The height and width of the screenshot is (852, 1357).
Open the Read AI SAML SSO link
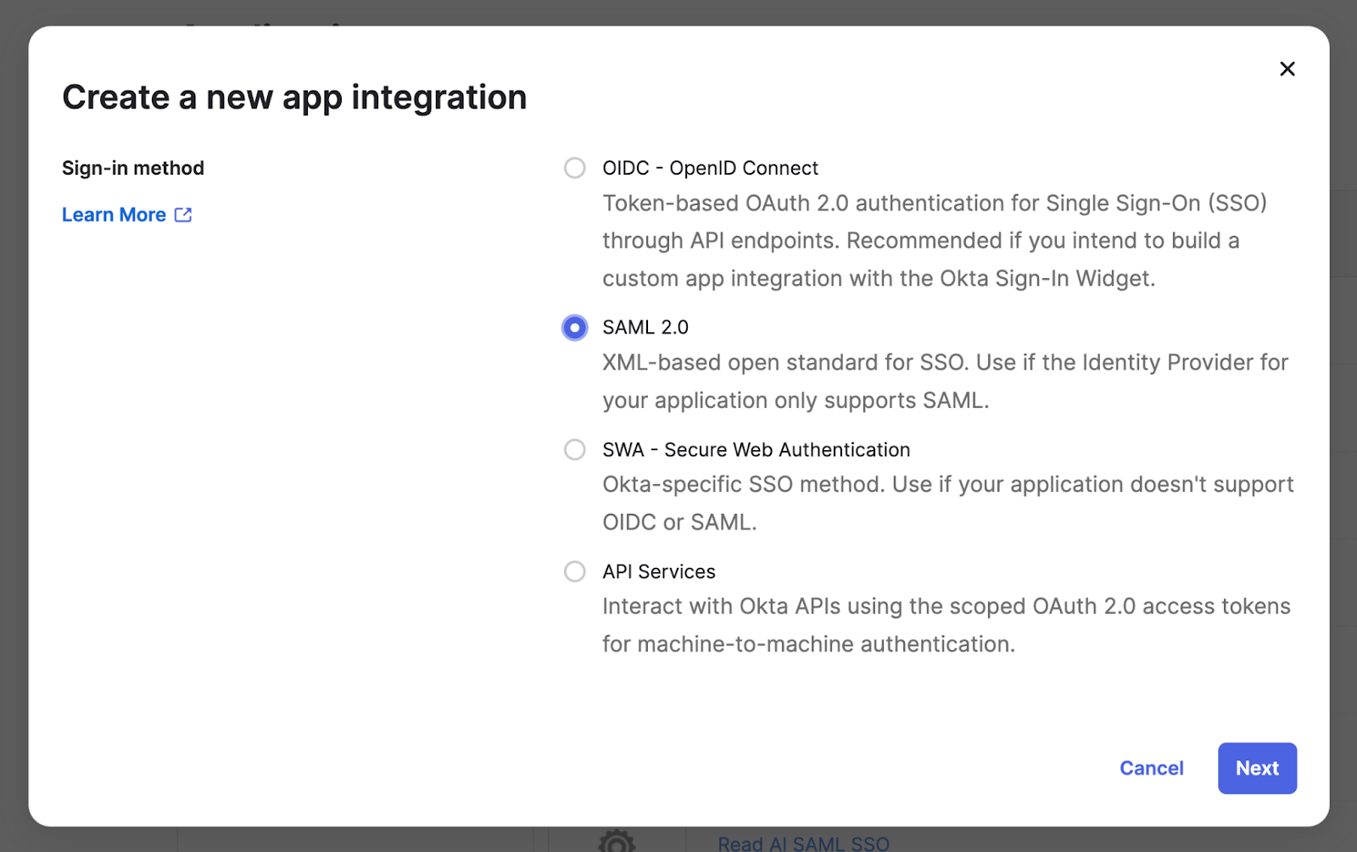click(803, 844)
